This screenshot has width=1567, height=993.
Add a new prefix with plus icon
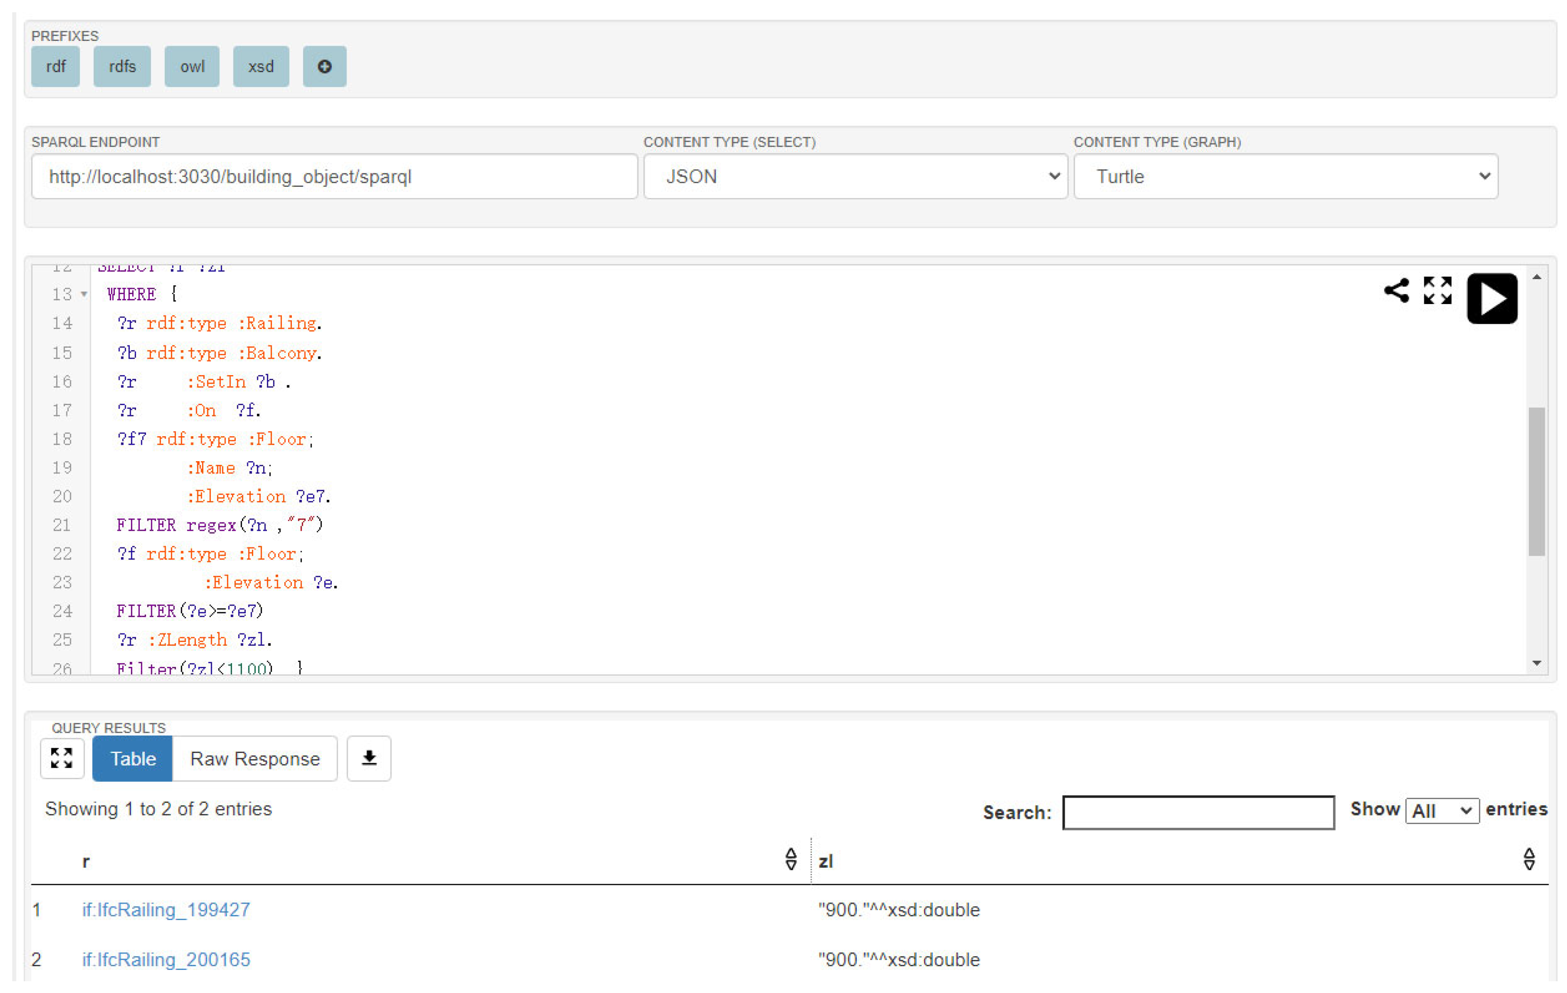324,66
